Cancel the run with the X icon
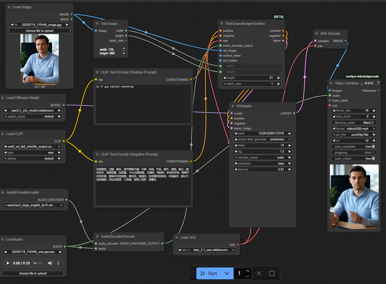The height and width of the screenshot is (284, 386). coord(259,273)
